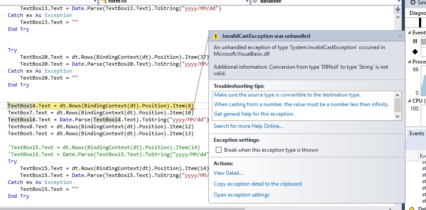Click the split editor icon above scrollbar

pyautogui.click(x=397, y=9)
